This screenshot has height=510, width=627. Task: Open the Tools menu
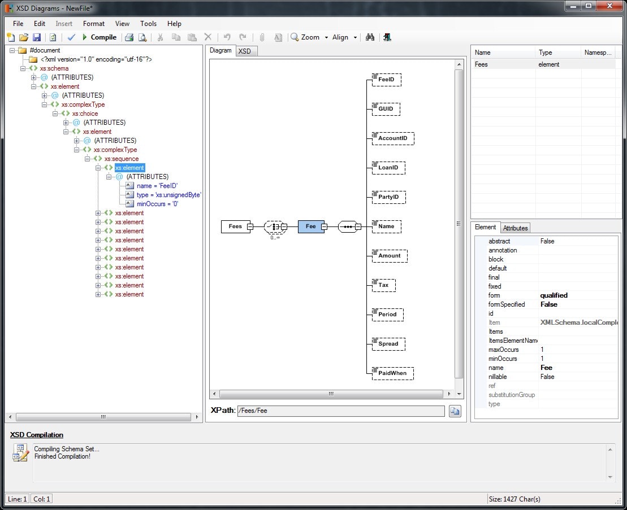(148, 23)
